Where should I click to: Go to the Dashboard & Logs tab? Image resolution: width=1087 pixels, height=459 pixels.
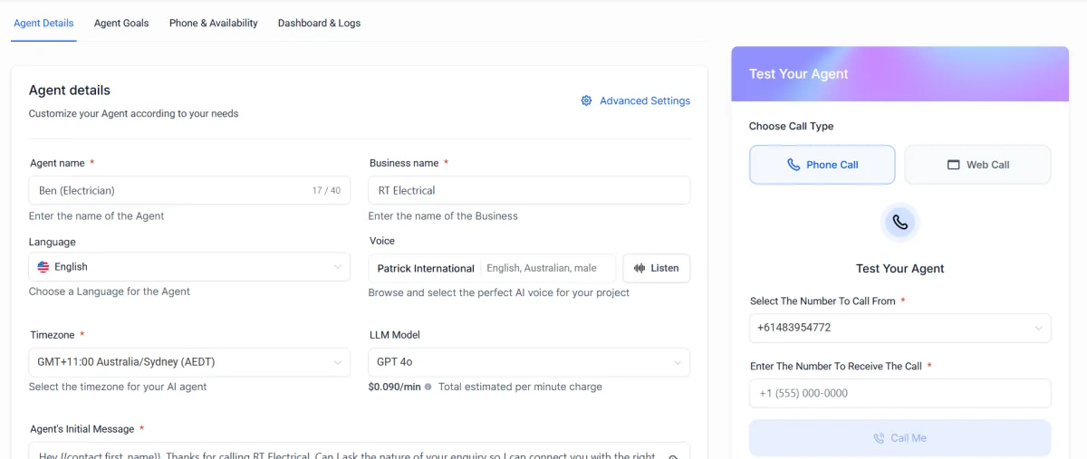pyautogui.click(x=319, y=23)
